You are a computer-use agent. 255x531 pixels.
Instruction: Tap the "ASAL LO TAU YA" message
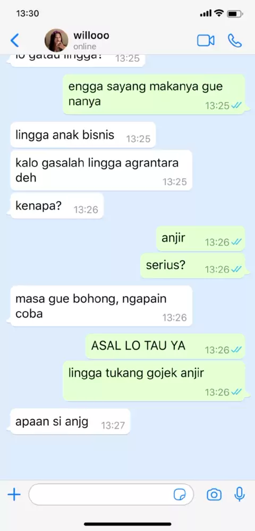(x=165, y=346)
